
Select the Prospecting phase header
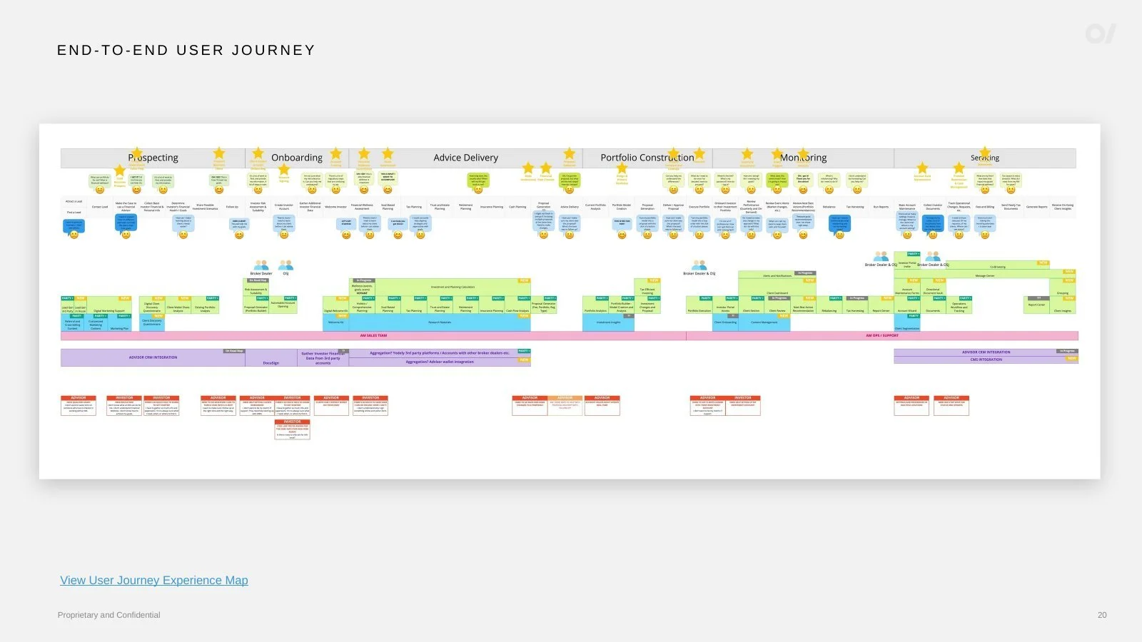(x=153, y=158)
